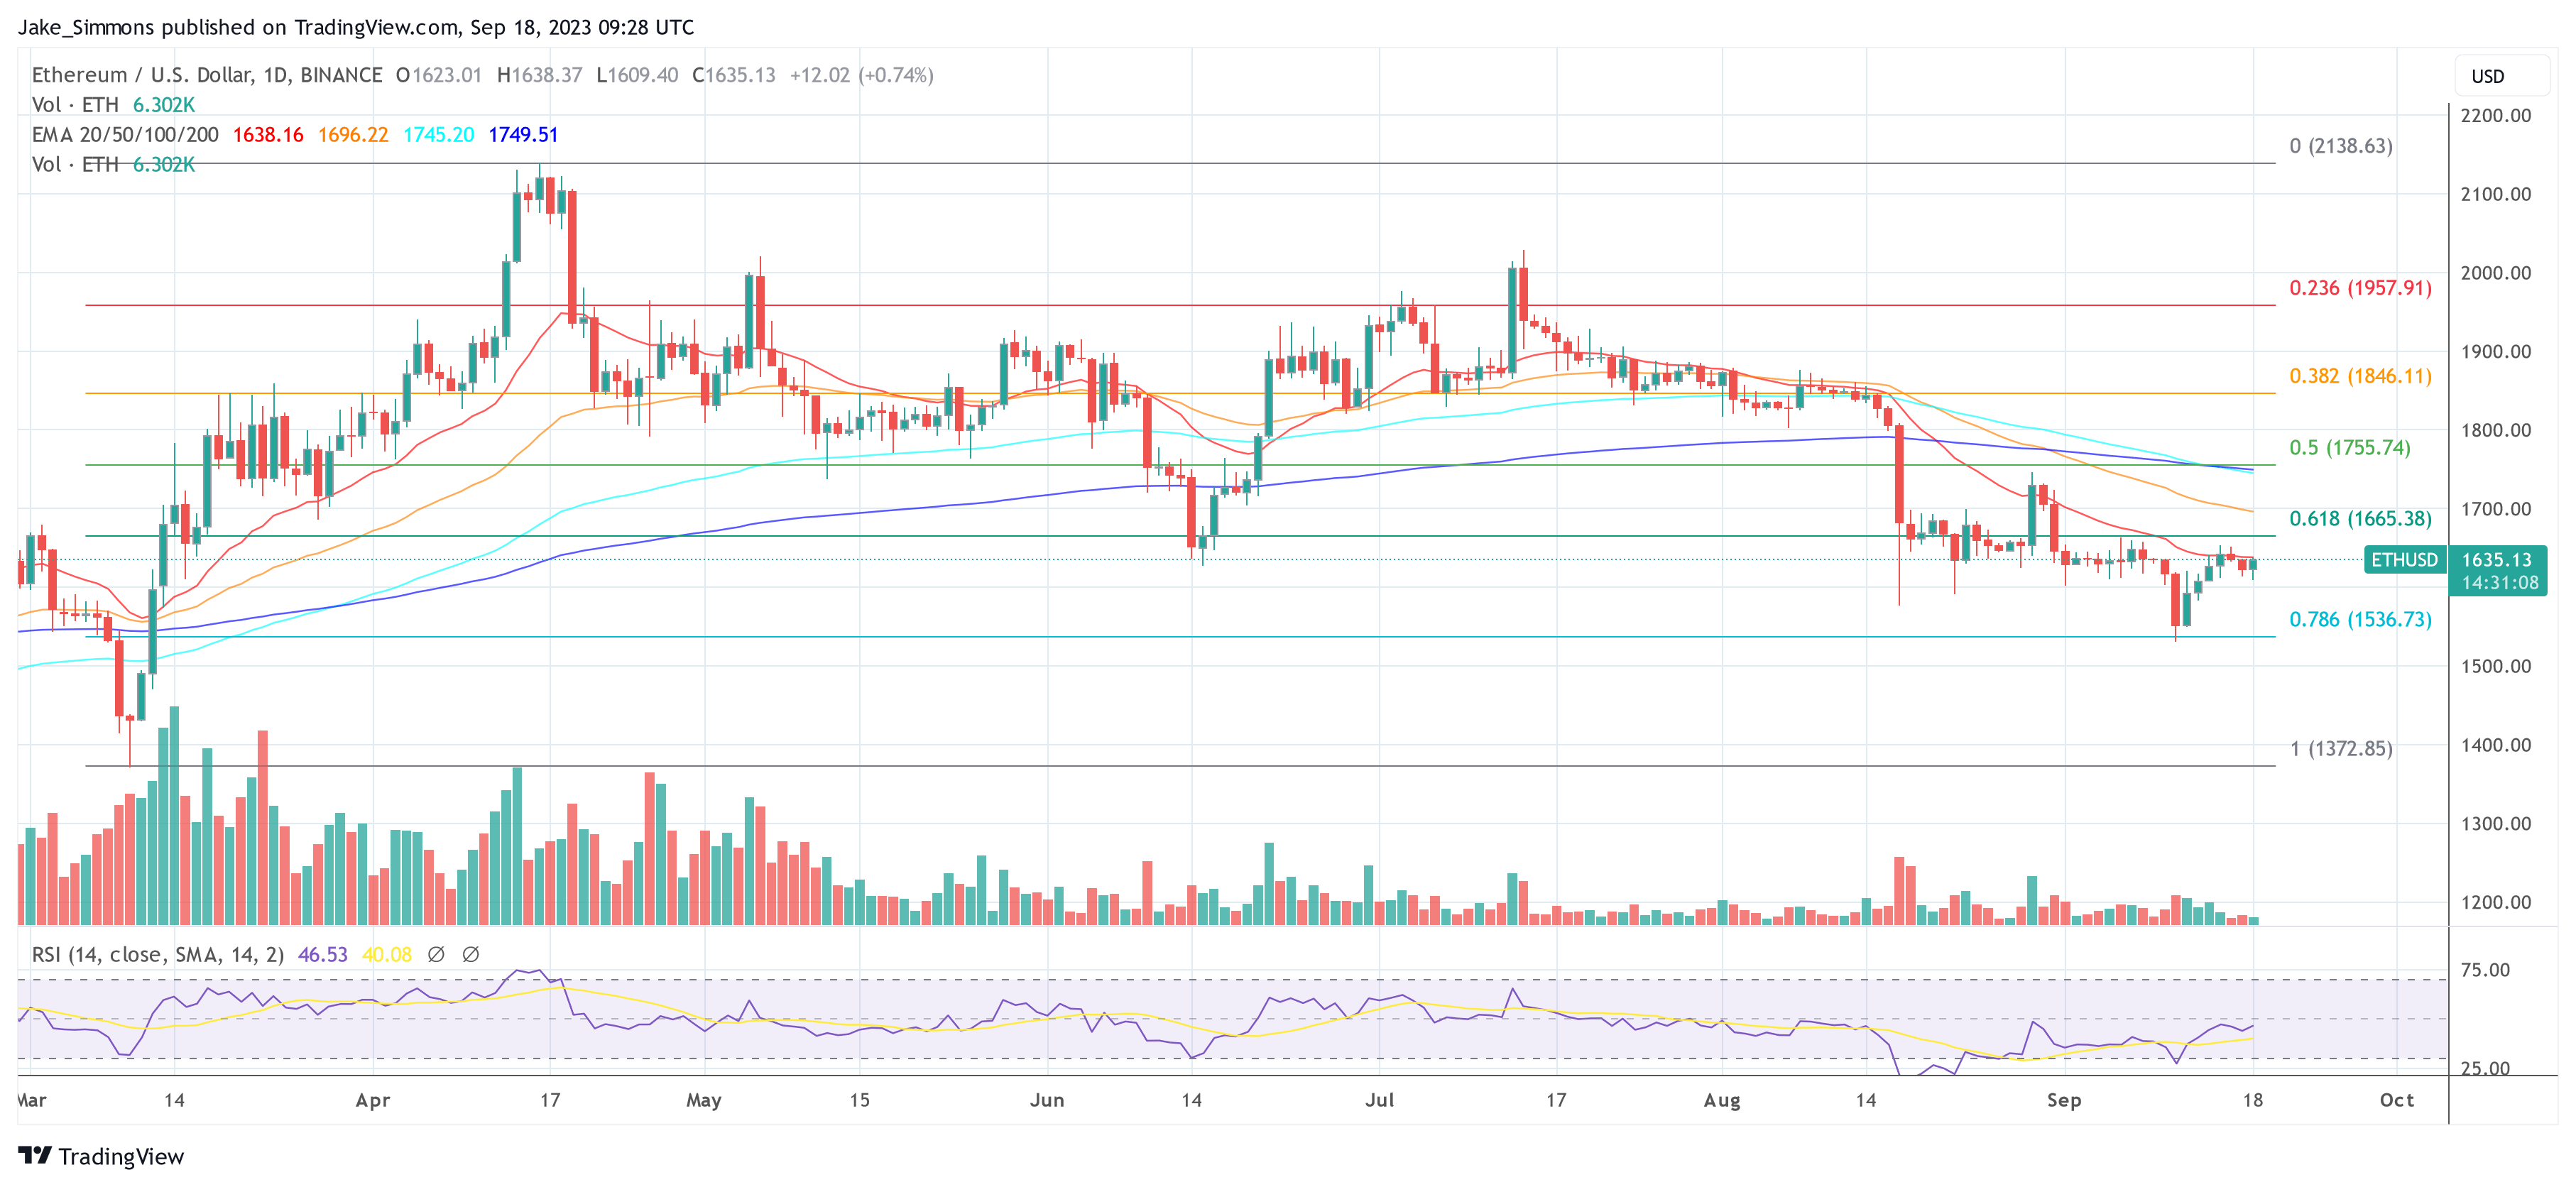Click the RSI (14, close, SMA, 14, 2) label
Image resolution: width=2576 pixels, height=1187 pixels.
(x=158, y=955)
